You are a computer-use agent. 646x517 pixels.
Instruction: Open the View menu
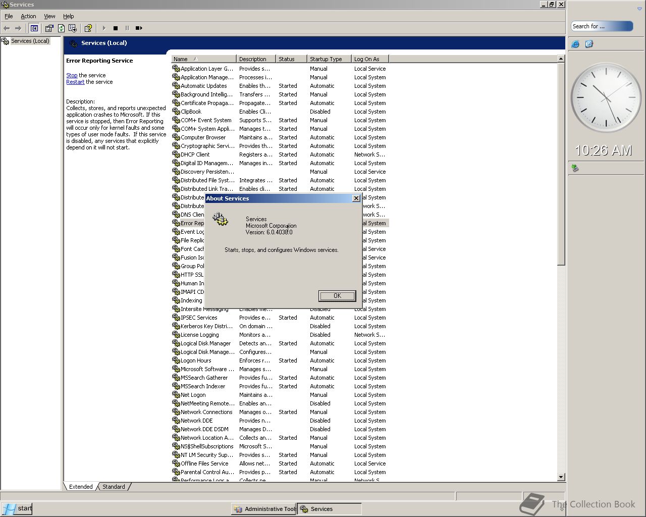[49, 16]
